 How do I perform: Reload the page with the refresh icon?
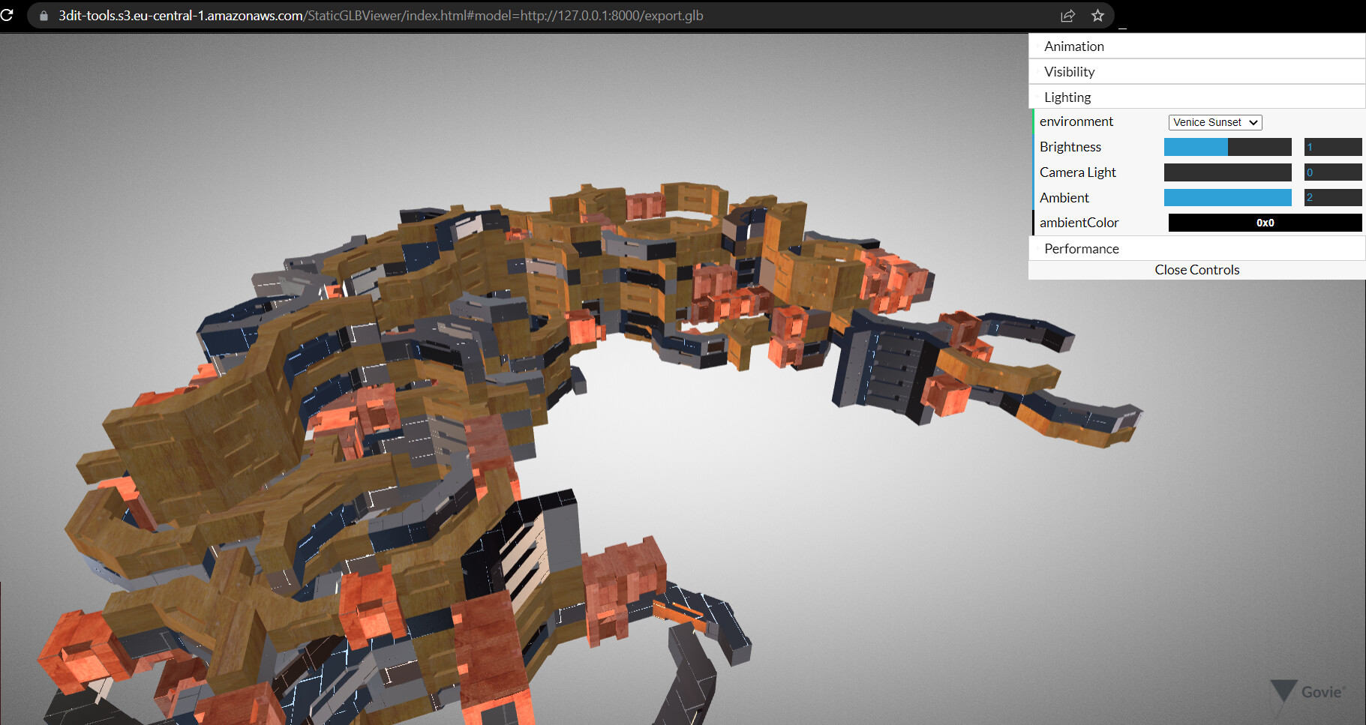pyautogui.click(x=6, y=15)
